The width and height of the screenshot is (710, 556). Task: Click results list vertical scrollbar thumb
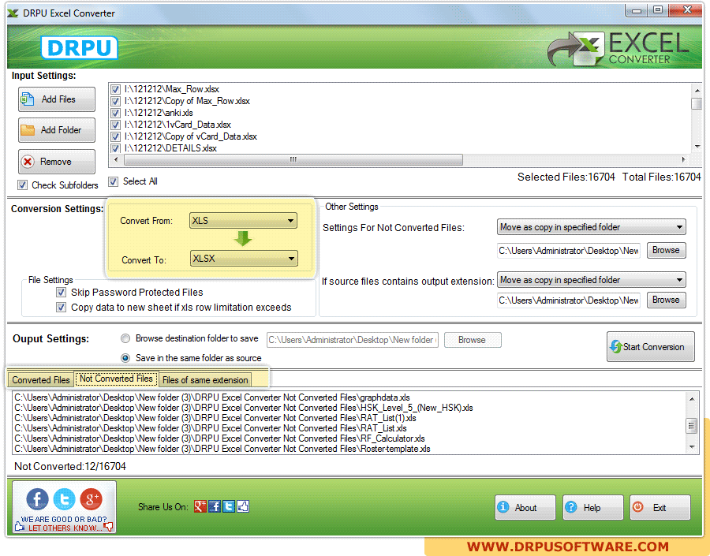[691, 426]
